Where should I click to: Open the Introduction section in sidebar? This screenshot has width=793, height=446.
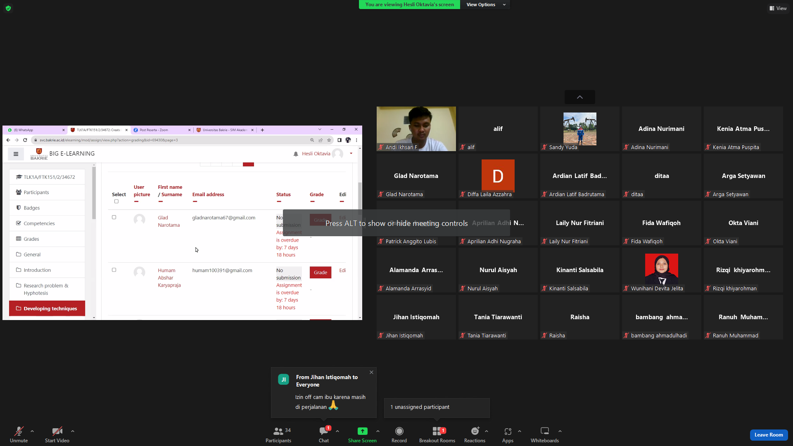pos(47,270)
